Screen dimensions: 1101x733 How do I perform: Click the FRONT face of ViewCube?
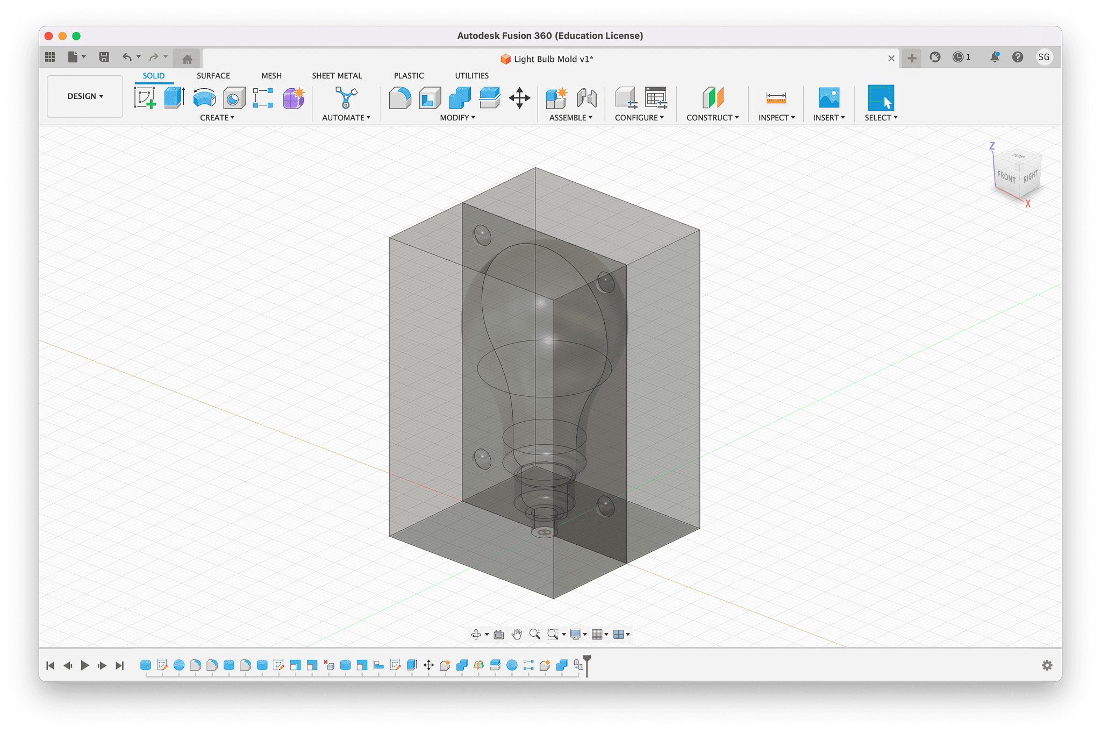1007,177
